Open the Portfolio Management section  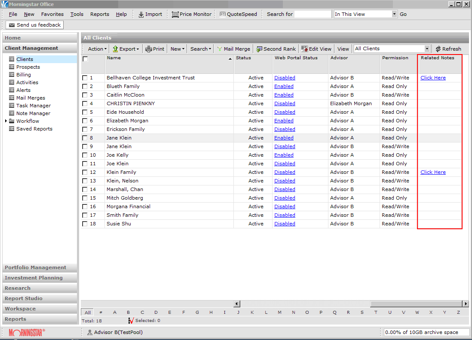coord(36,267)
